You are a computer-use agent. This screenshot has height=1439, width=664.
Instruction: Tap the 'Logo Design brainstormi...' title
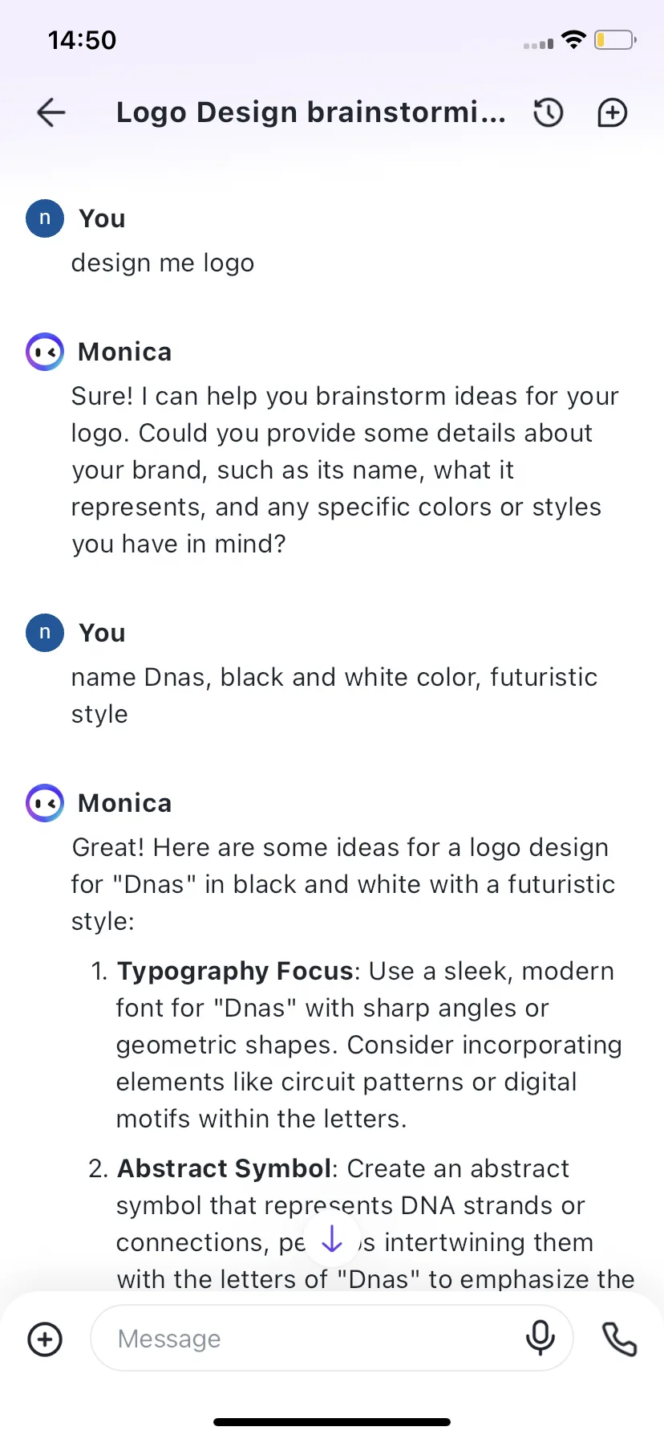pyautogui.click(x=311, y=112)
